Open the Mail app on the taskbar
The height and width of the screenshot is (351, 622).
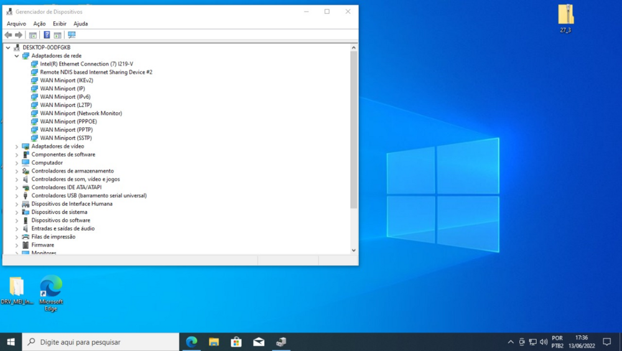click(x=259, y=342)
